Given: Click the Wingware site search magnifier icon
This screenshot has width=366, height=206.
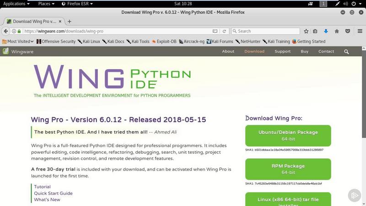Looking at the screenshot, I should pos(346,52).
